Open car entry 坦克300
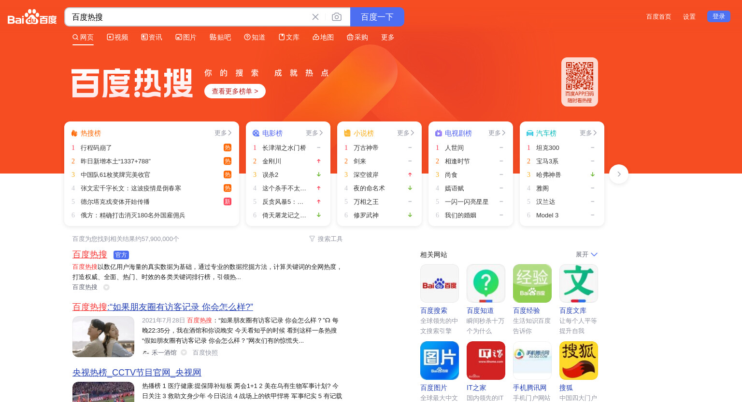 pos(548,147)
